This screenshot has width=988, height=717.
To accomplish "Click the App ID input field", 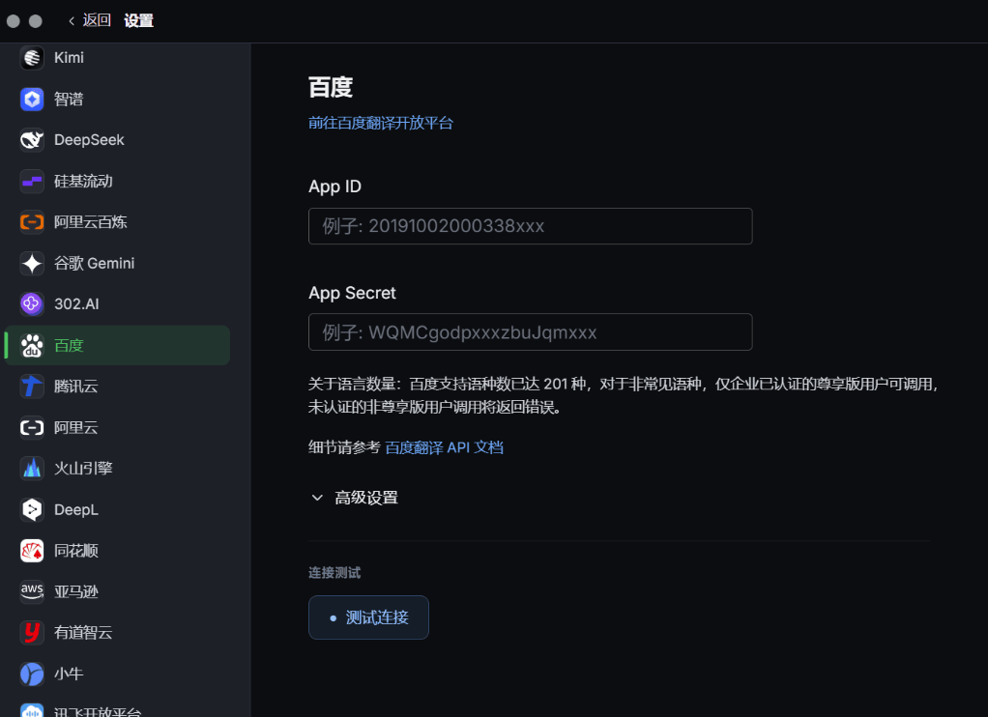I will [530, 226].
